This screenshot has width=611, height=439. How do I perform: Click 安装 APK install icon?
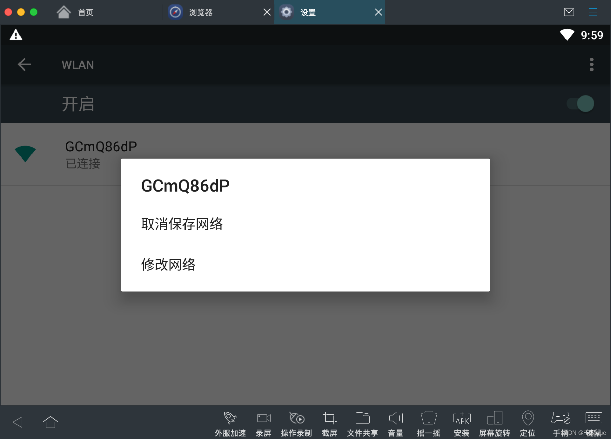coord(462,419)
